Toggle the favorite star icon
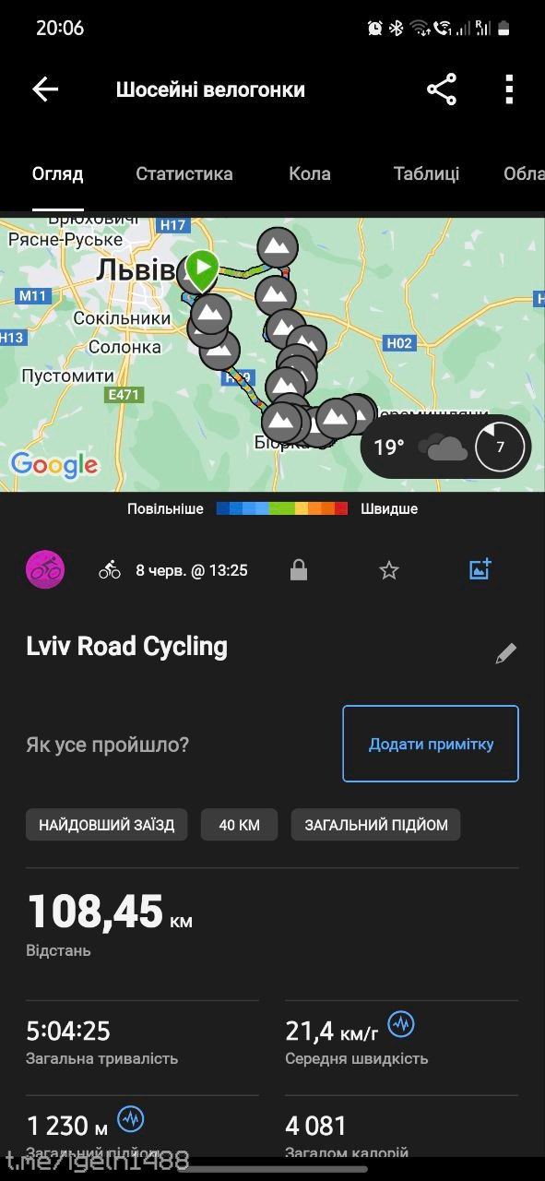The image size is (545, 1181). click(x=389, y=570)
